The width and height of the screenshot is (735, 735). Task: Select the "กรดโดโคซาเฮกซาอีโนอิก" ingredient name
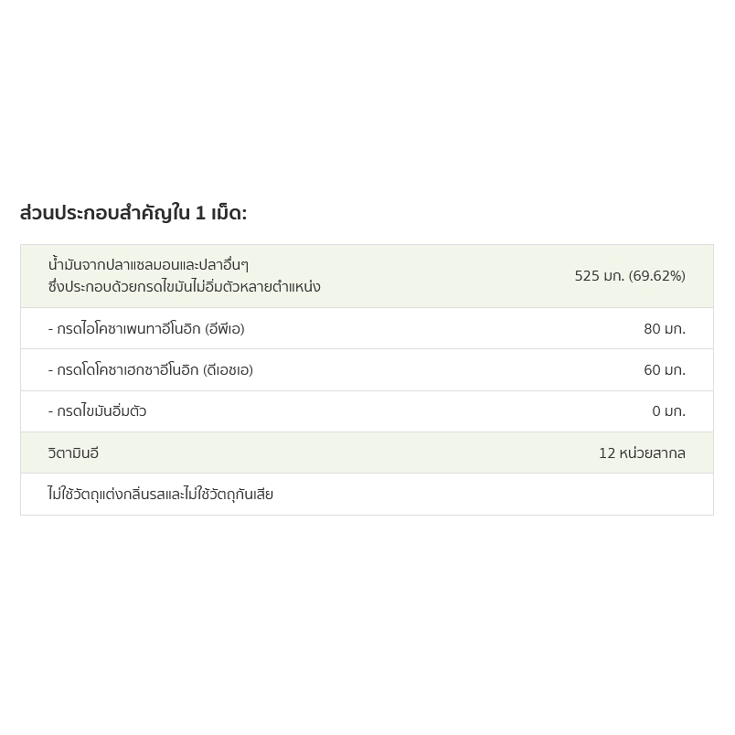coord(128,370)
